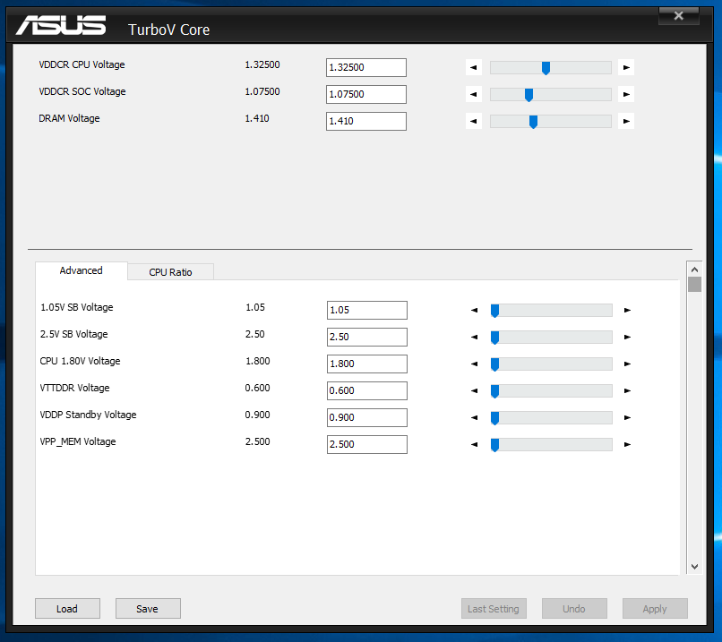This screenshot has width=722, height=642.
Task: Focus the 2.5V SB Voltage input box
Action: [x=367, y=337]
